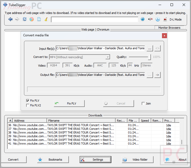Click the 391 video bitrate field

click(68, 65)
